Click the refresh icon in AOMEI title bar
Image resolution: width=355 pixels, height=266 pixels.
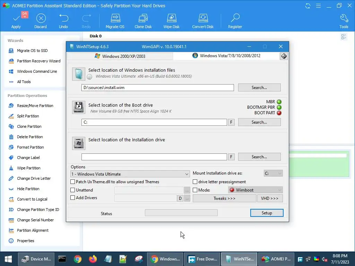click(308, 6)
